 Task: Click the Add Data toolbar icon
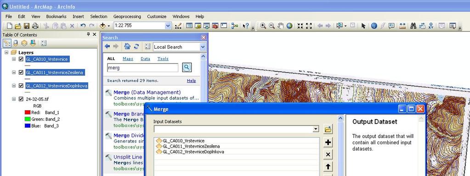103,26
